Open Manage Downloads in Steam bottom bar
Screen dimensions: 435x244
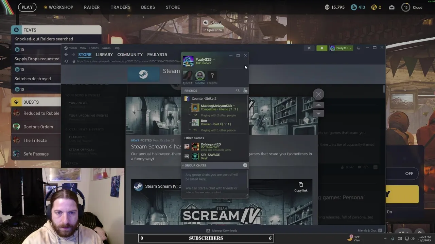point(222,230)
